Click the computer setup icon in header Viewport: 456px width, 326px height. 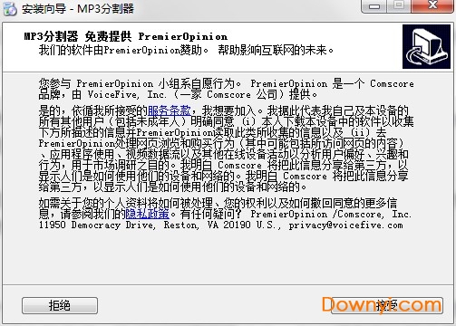pyautogui.click(x=426, y=47)
